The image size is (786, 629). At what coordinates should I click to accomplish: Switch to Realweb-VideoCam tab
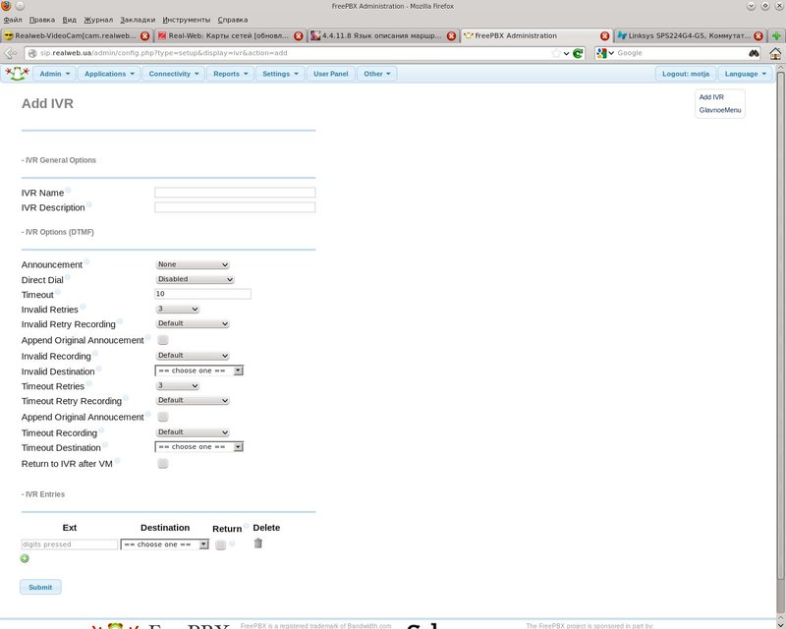pyautogui.click(x=76, y=36)
